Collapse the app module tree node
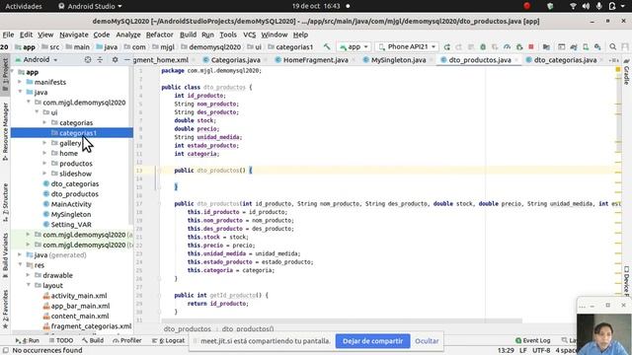This screenshot has width=632, height=355. pyautogui.click(x=13, y=72)
